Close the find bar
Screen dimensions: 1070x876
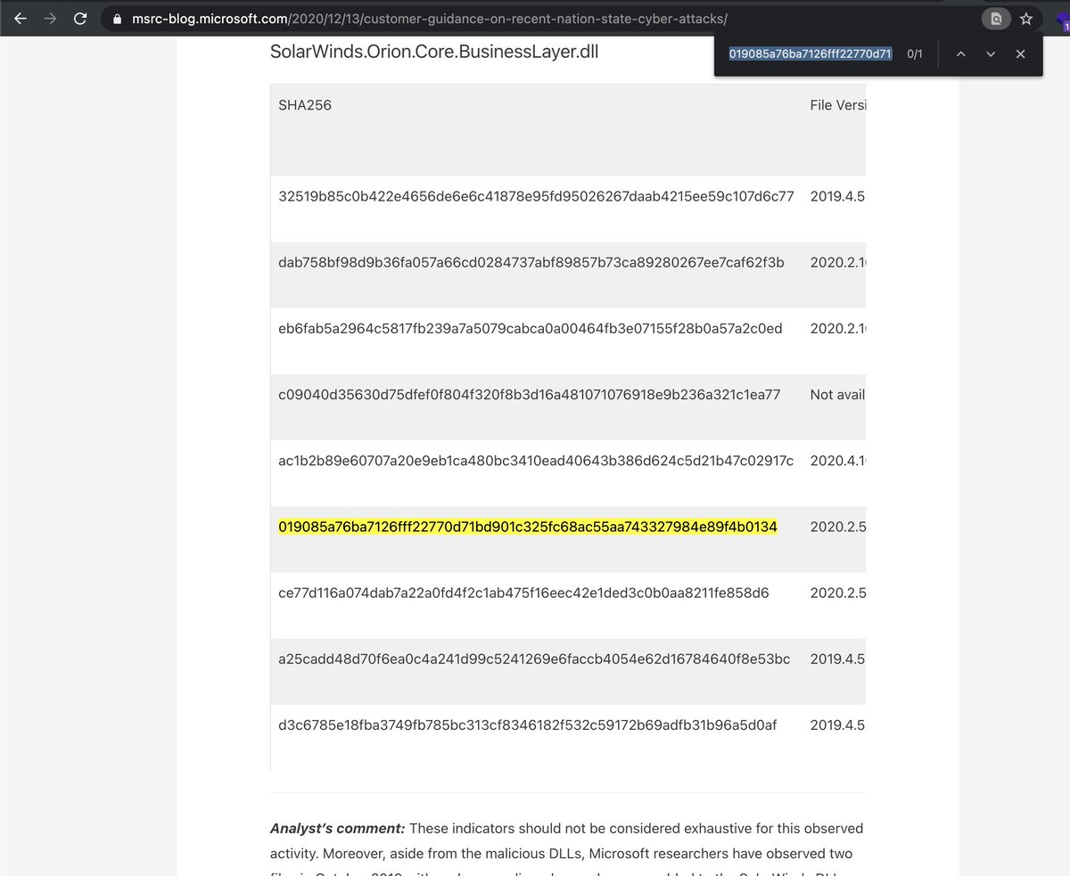(x=1021, y=54)
